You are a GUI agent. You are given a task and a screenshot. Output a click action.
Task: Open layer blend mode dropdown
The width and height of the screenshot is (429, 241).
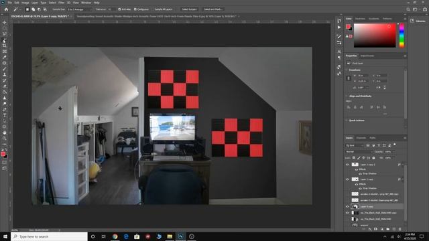(x=359, y=152)
